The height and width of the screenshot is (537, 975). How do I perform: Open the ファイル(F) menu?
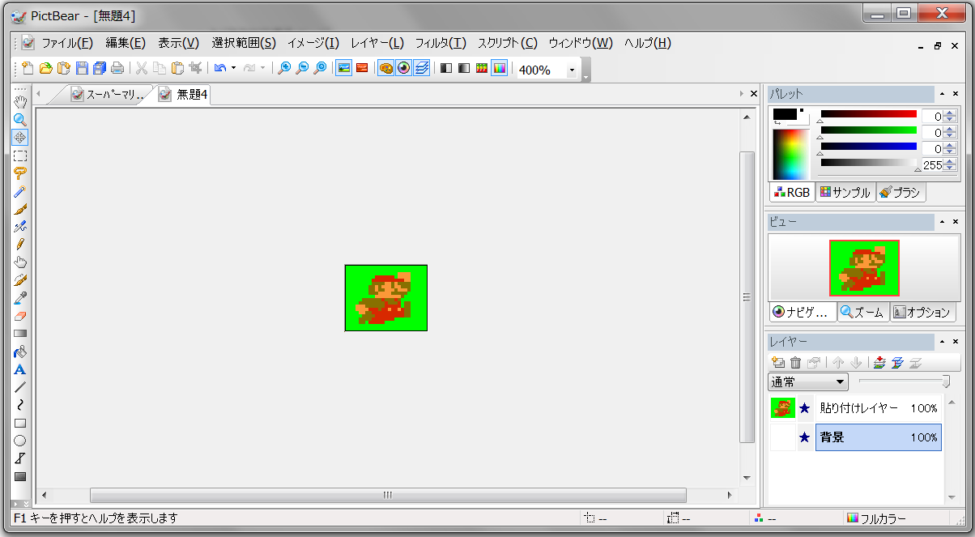click(67, 43)
